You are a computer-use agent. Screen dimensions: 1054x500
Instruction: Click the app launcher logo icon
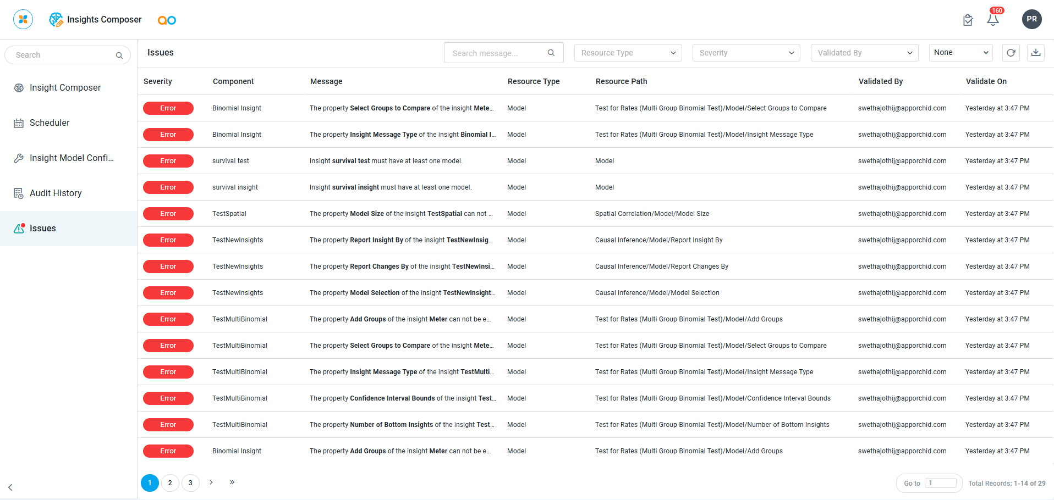[23, 19]
